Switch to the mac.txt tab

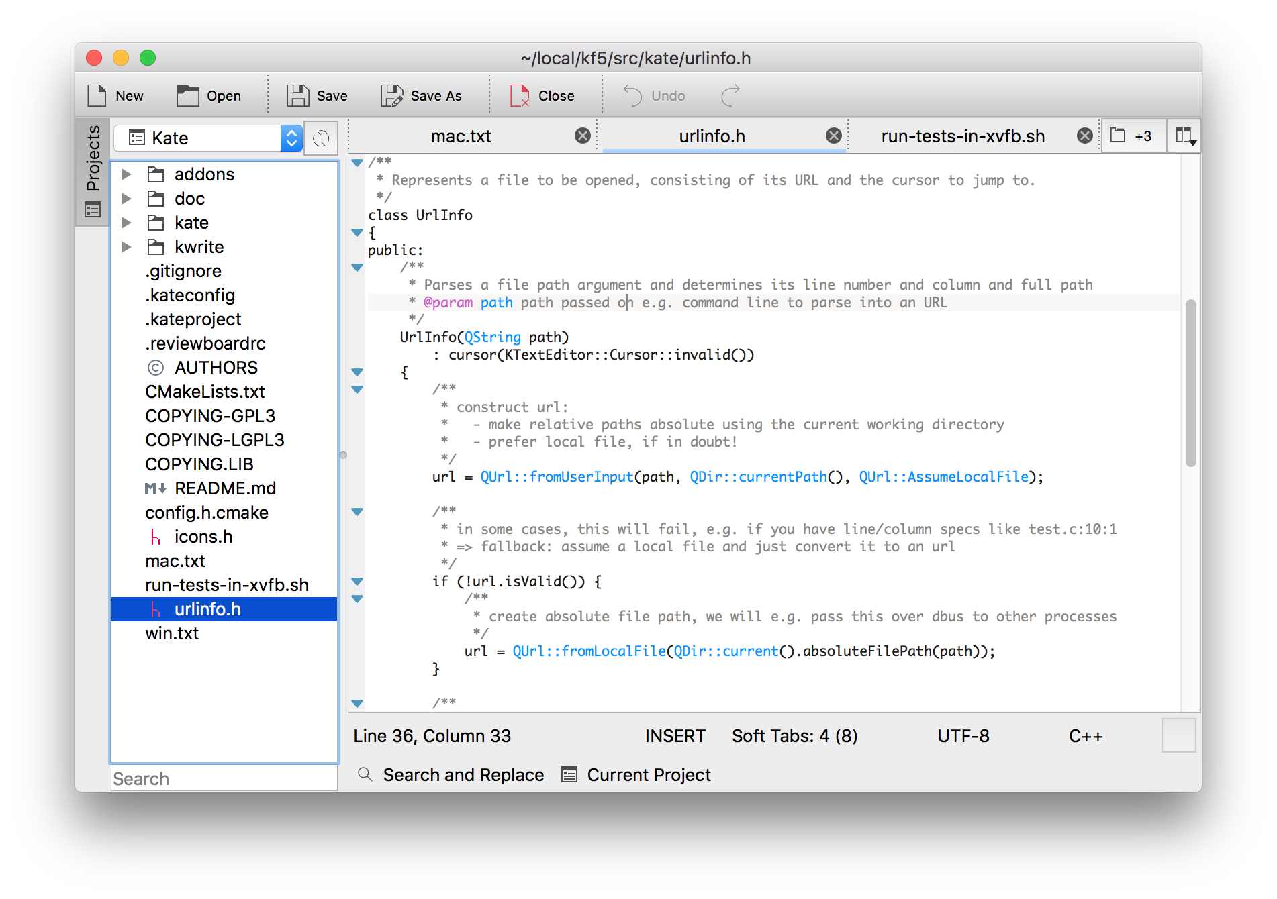click(x=461, y=136)
